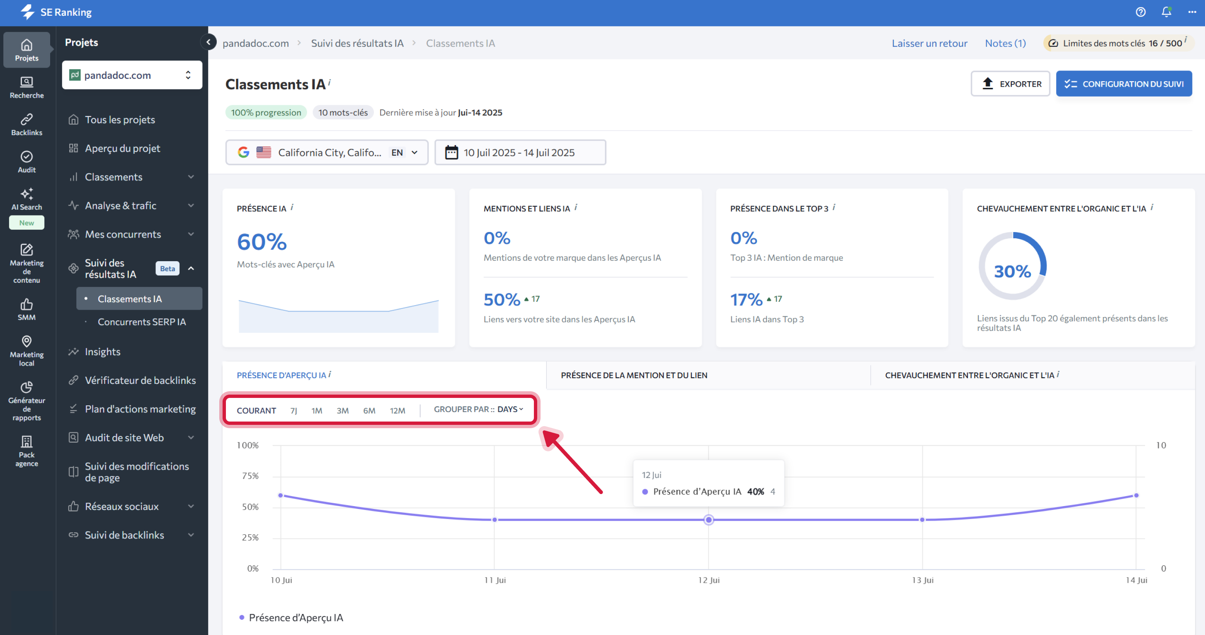Image resolution: width=1205 pixels, height=635 pixels.
Task: Select the 7J period option
Action: [x=294, y=410]
